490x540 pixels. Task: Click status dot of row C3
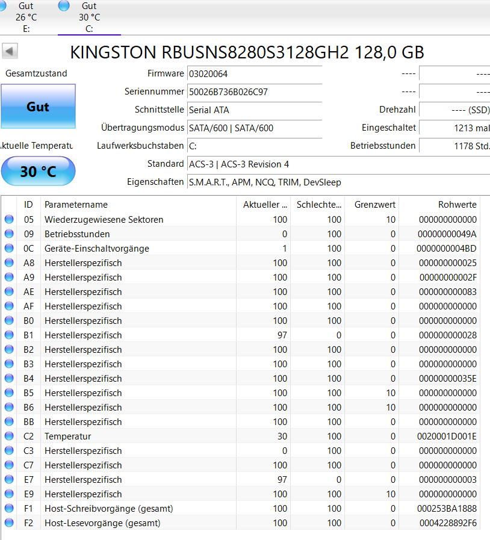click(x=9, y=450)
